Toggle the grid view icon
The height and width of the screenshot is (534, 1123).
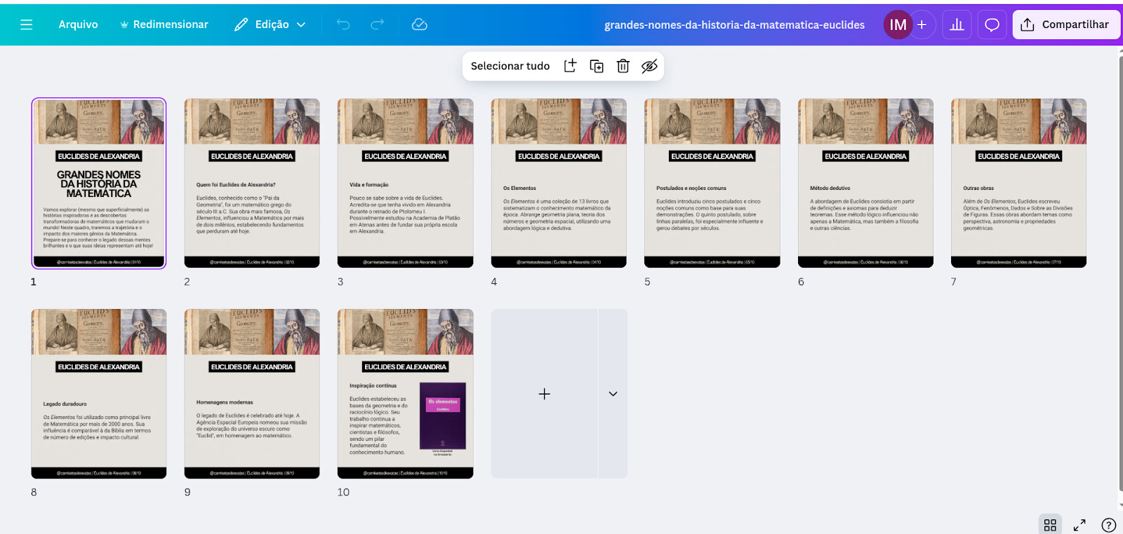tap(1050, 525)
